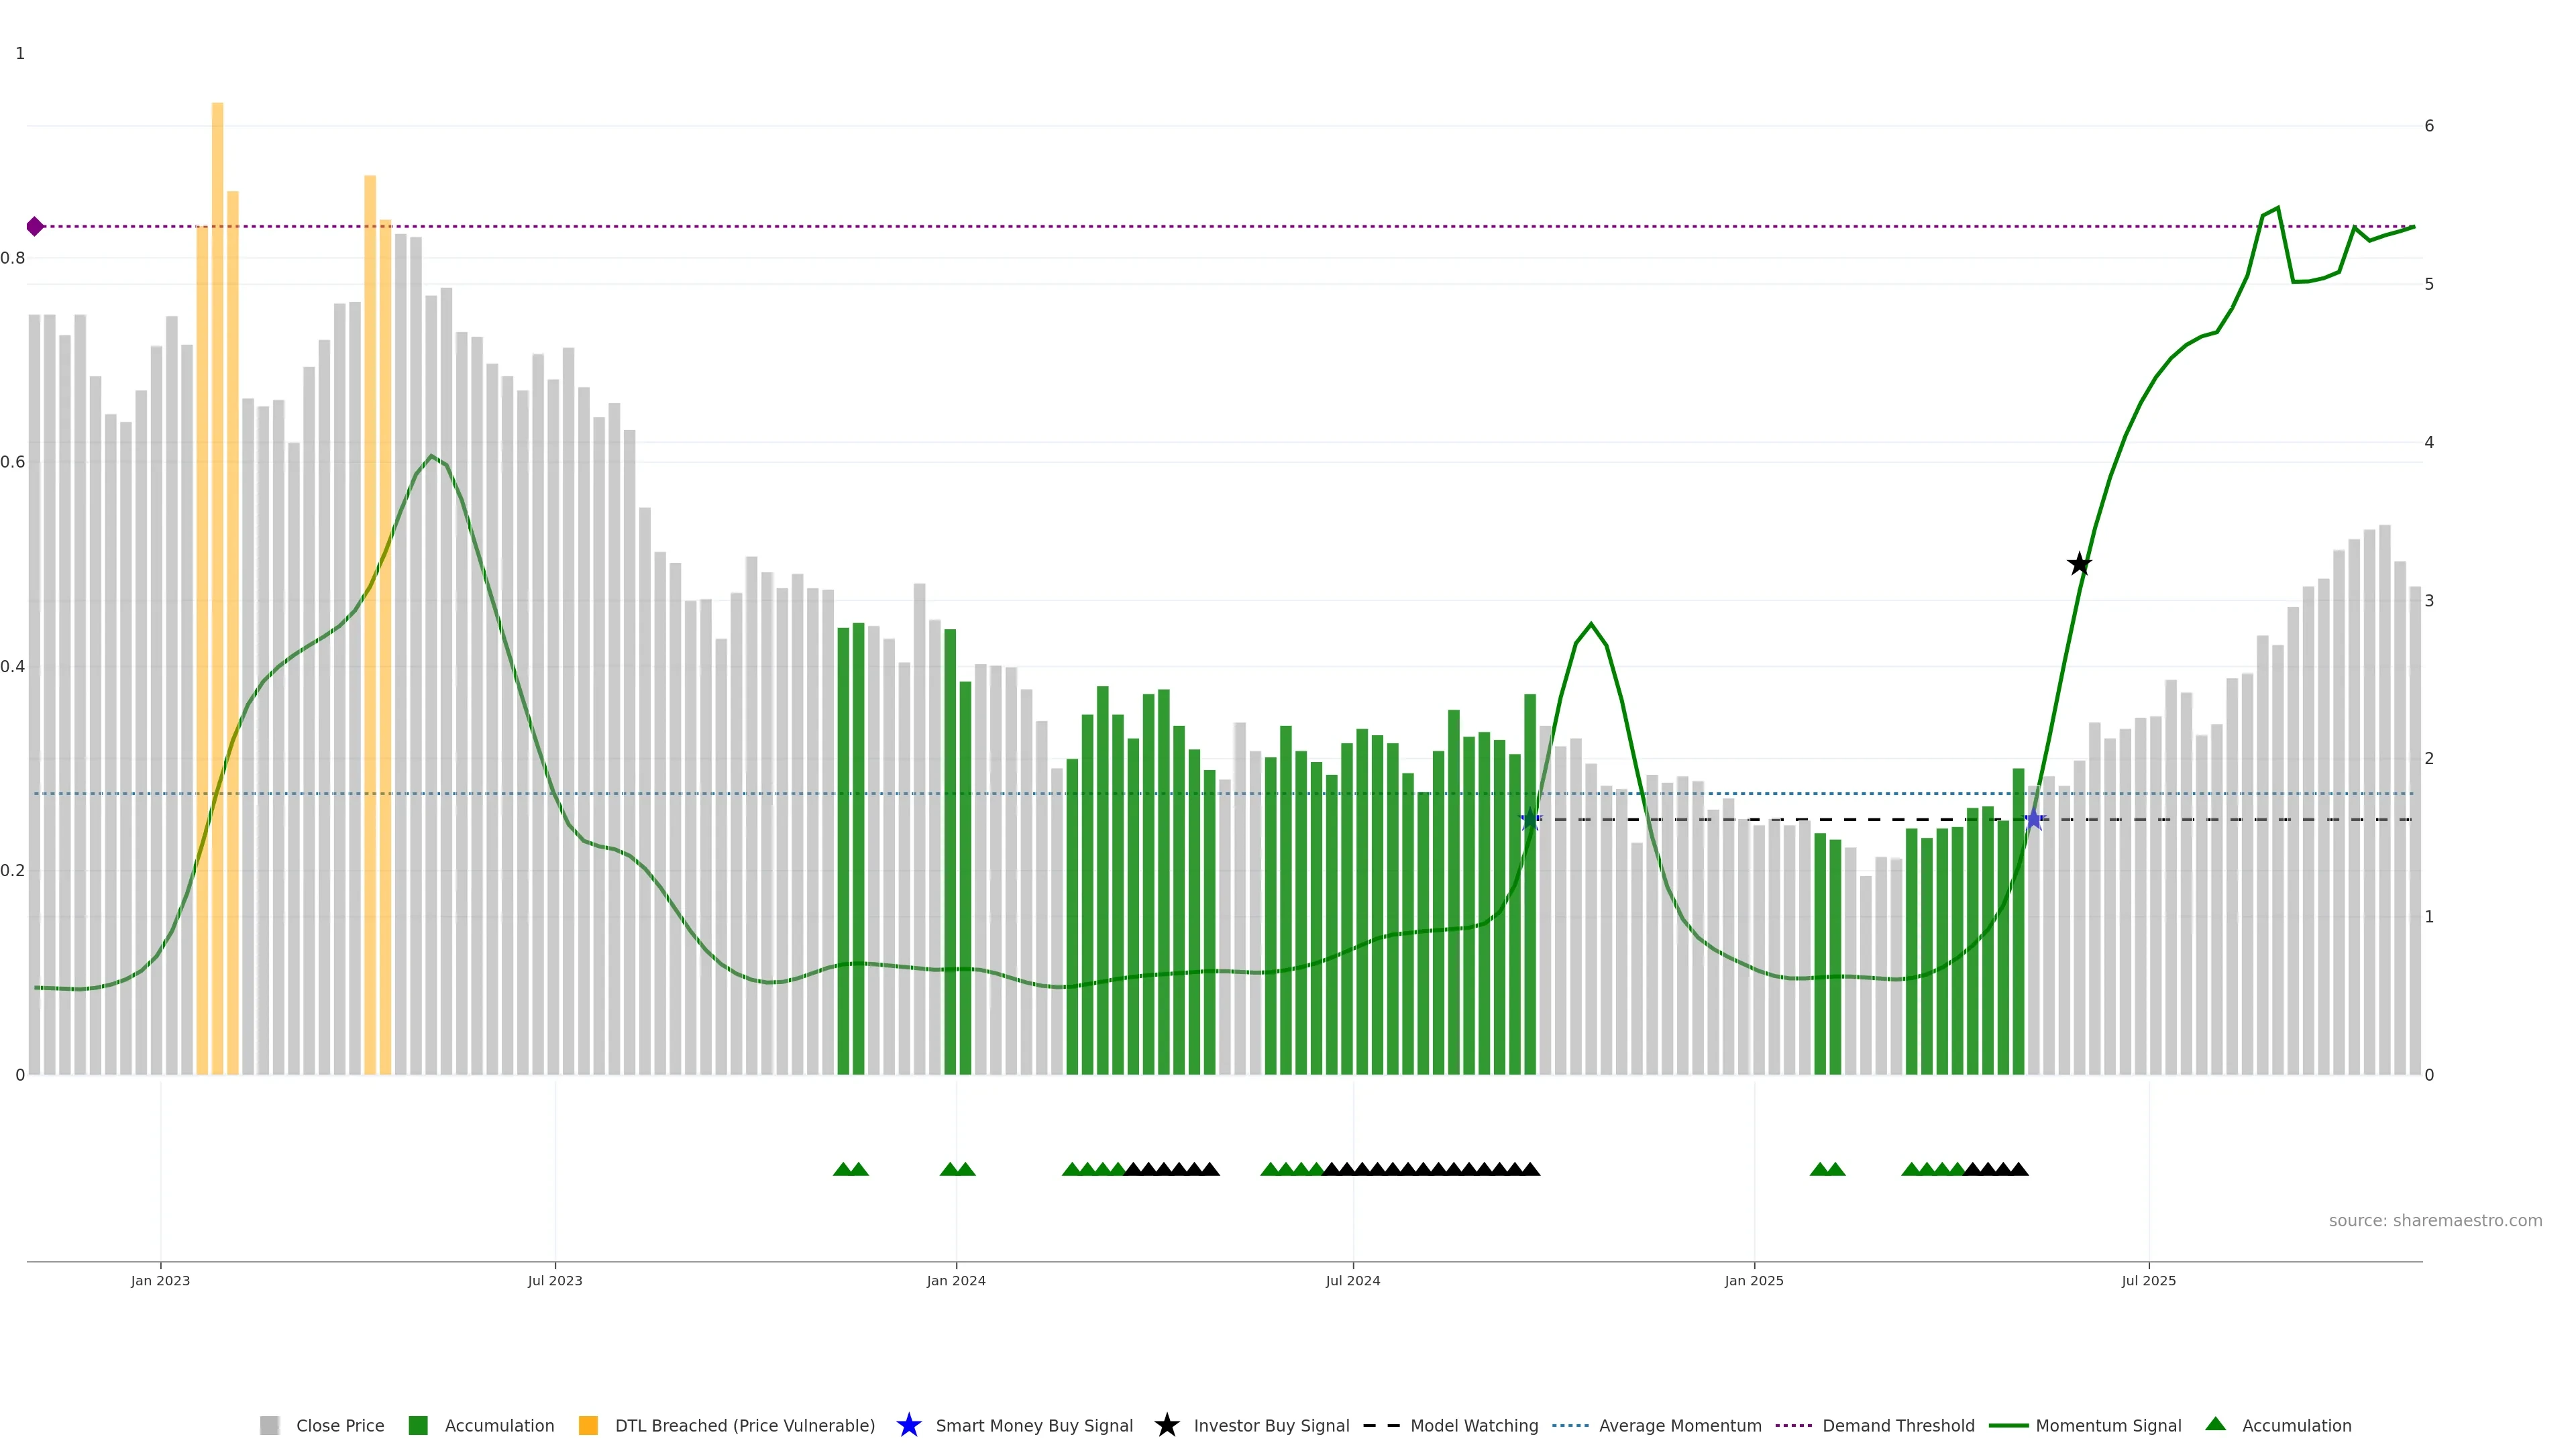Click the Jan 2023 axis label
This screenshot has height=1449, width=2576.
[x=160, y=1281]
